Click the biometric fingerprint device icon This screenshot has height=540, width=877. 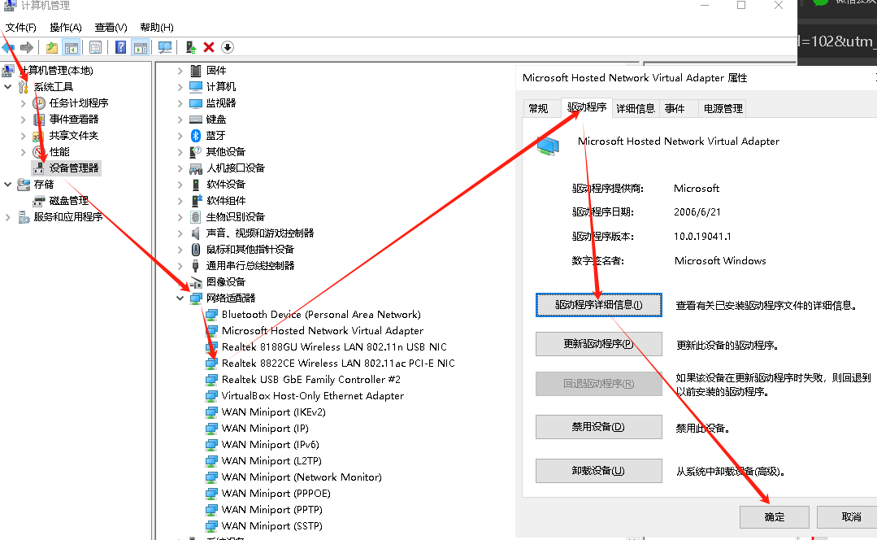click(x=196, y=216)
